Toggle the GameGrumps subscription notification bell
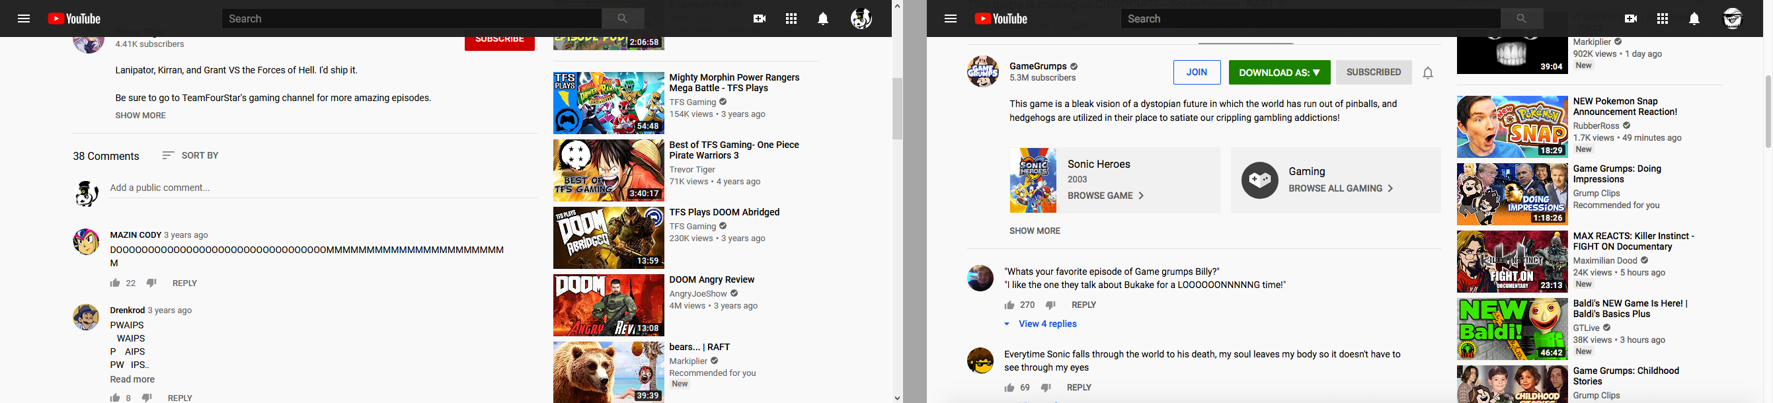 click(x=1428, y=72)
